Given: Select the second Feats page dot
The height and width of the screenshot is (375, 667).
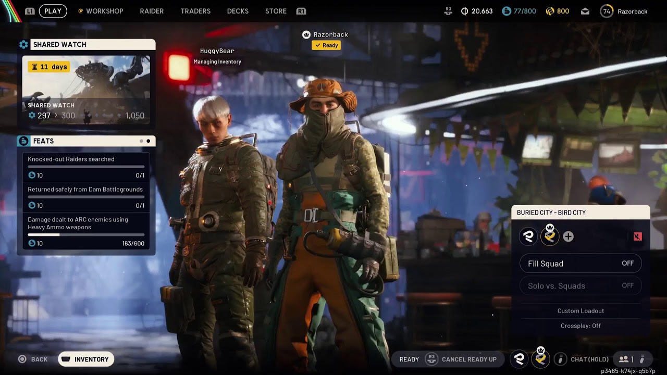Looking at the screenshot, I should (x=149, y=141).
